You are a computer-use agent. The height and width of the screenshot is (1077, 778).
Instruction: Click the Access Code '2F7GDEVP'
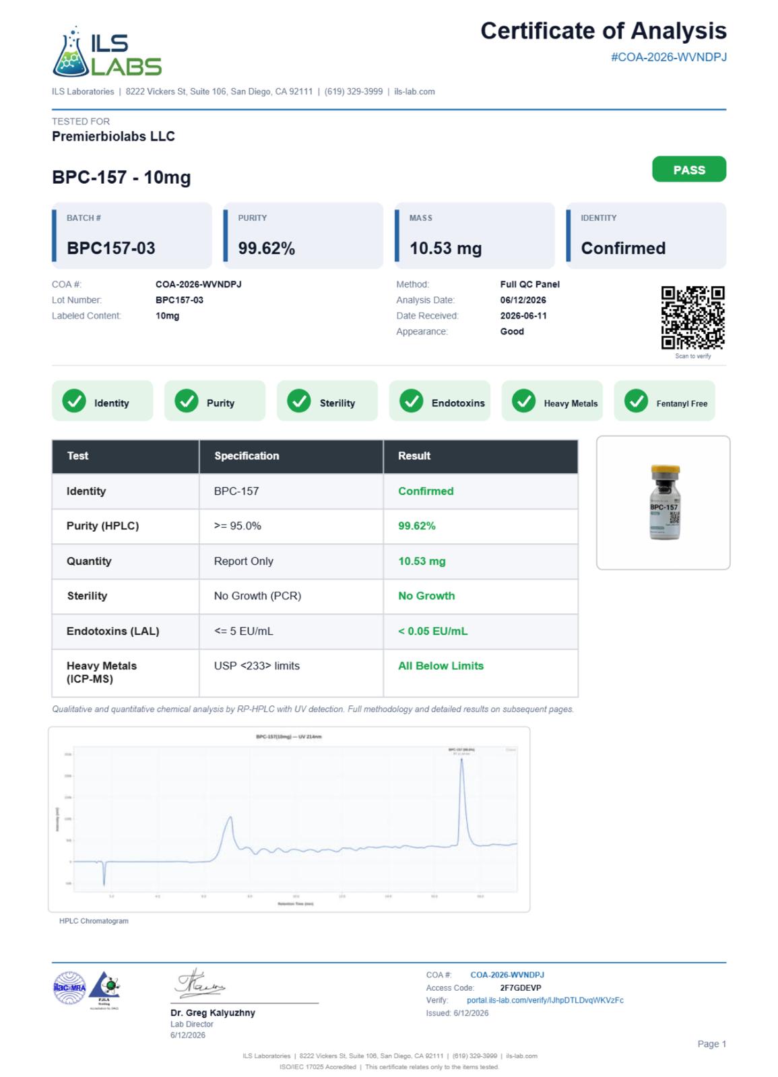520,987
